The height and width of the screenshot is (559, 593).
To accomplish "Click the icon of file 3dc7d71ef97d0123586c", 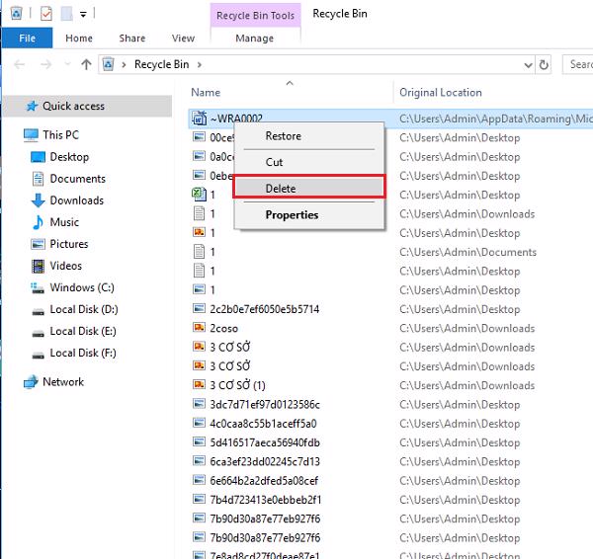I will (199, 404).
